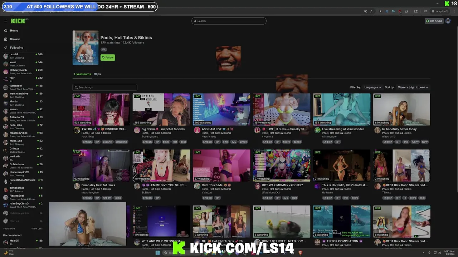Select 'argentina' tag on PauChikita stream
Viewport: 458px width, 257px height.
tap(121, 142)
